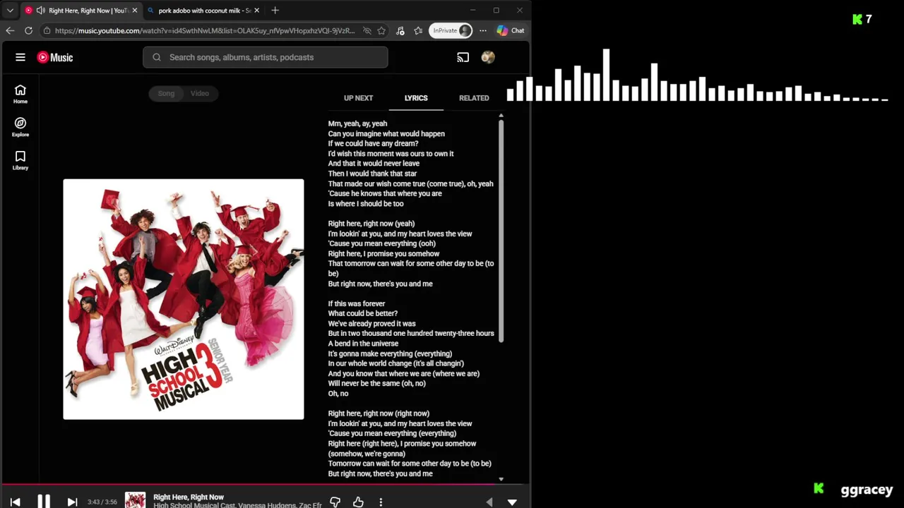904x508 pixels.
Task: Open the UP NEXT tab
Action: point(358,98)
